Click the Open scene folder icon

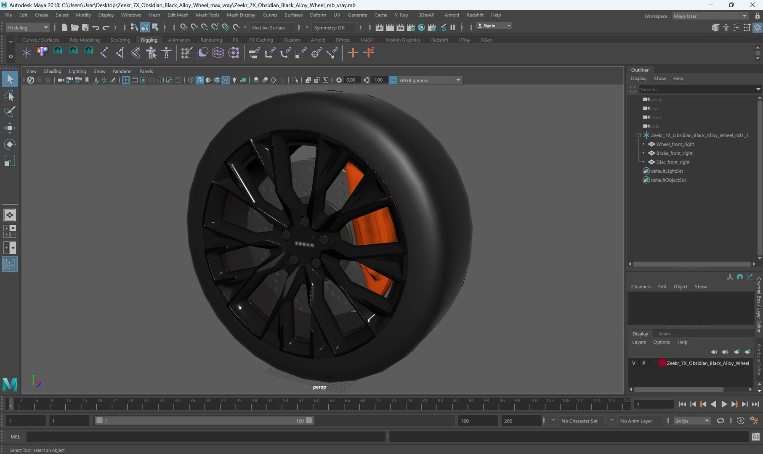74,27
